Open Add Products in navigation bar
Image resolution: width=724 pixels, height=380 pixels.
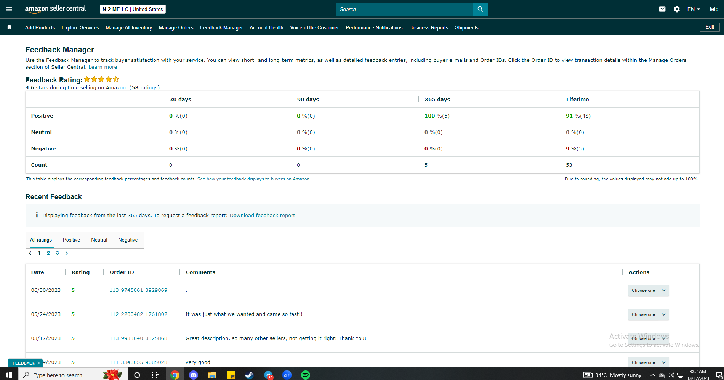(40, 27)
